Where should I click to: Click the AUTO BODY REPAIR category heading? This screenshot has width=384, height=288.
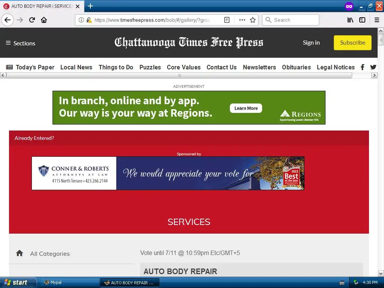(x=180, y=271)
